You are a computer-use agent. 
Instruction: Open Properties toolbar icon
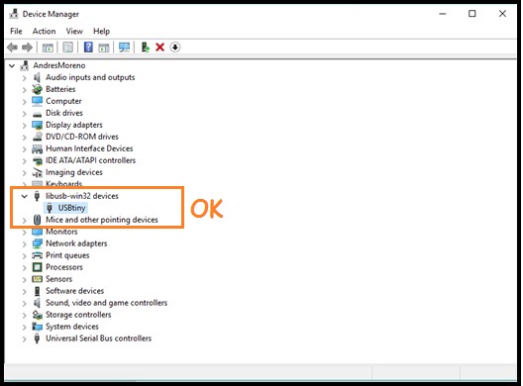pyautogui.click(x=67, y=48)
